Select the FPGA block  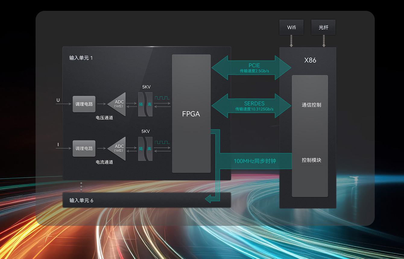(191, 114)
